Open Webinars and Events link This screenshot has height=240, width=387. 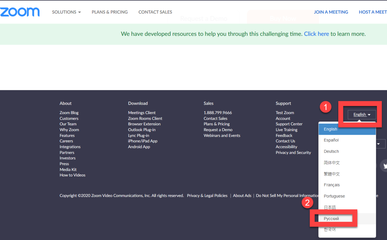coord(222,136)
